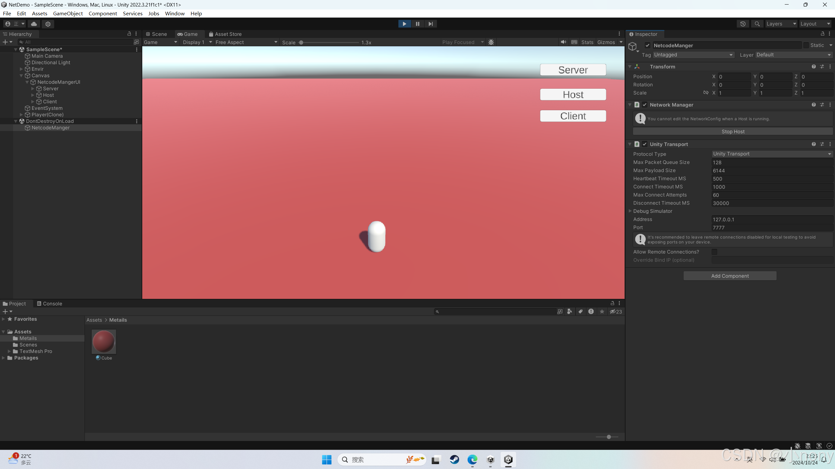Open the Free Aspect dropdown
The image size is (835, 469).
tap(246, 42)
